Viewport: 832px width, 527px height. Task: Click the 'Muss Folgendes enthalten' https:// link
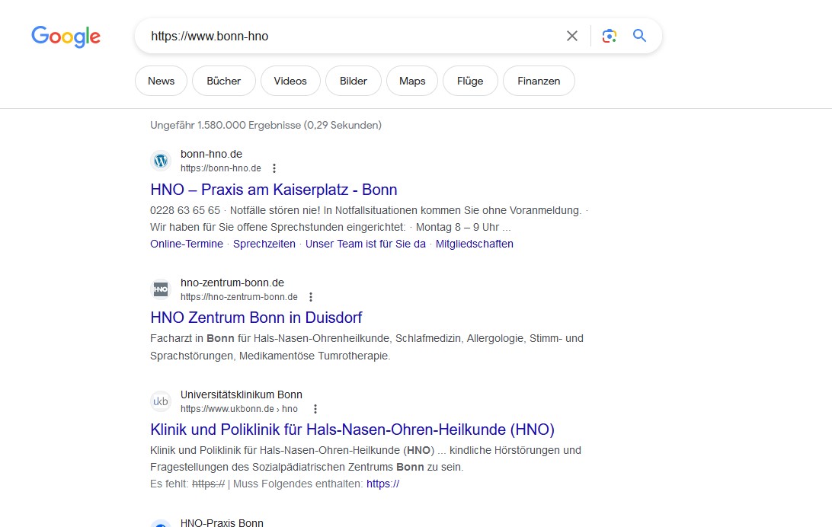coord(382,484)
